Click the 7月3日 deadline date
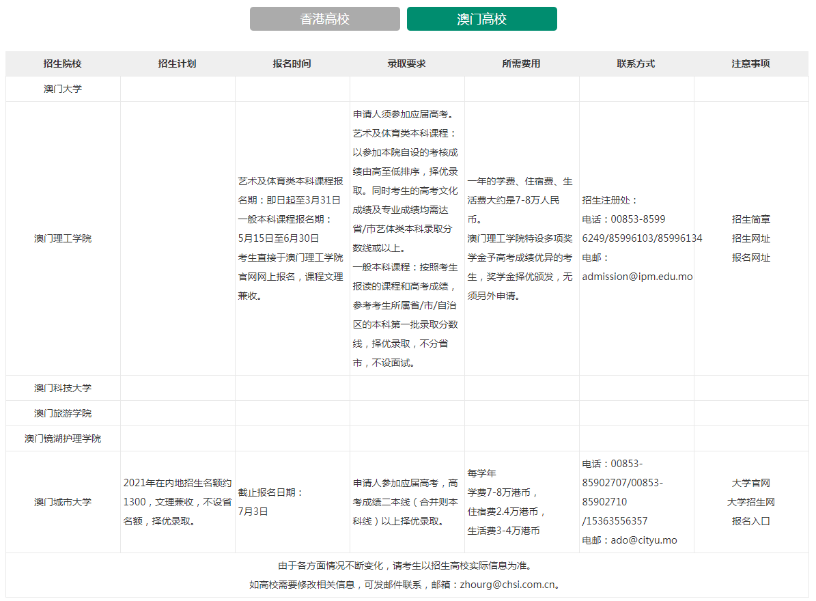Screen dimensions: 816x601 coord(253,512)
